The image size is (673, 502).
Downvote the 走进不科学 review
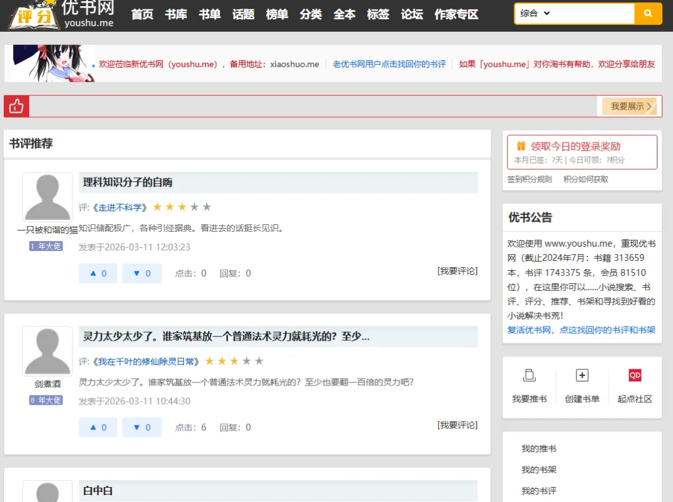[x=141, y=273]
